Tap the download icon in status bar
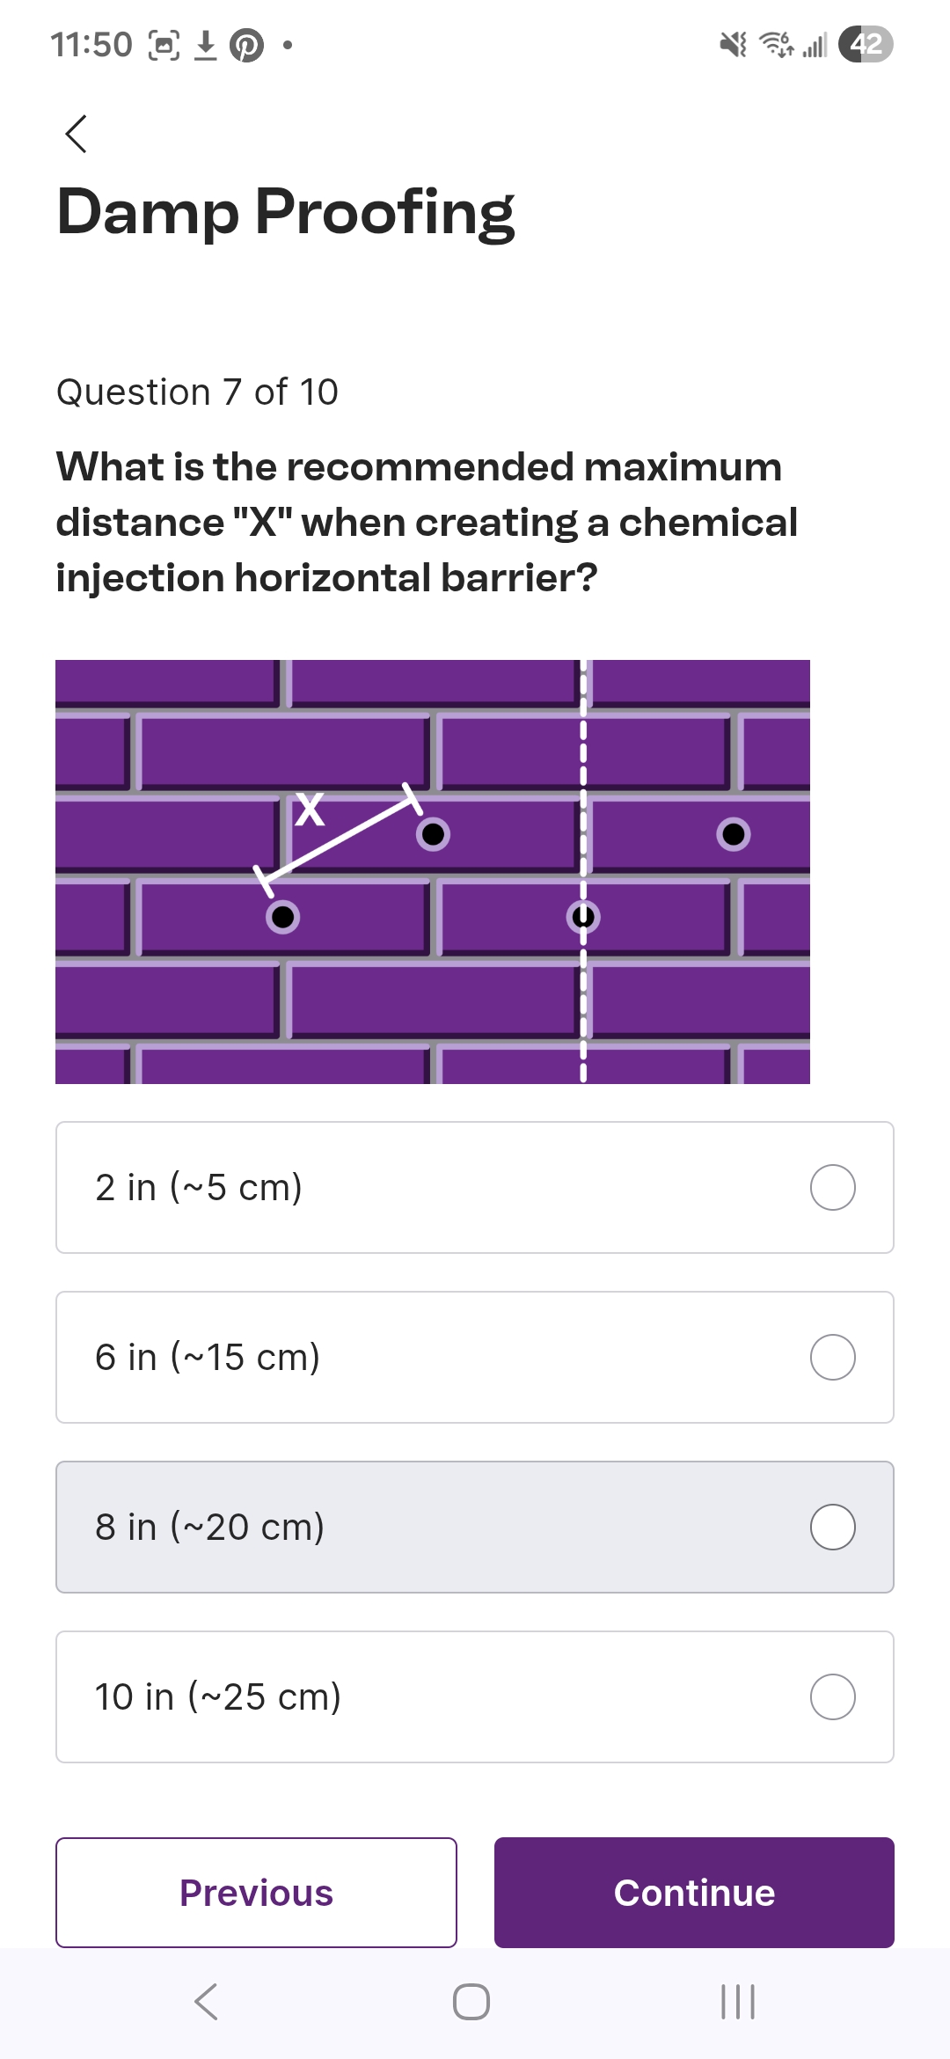The height and width of the screenshot is (2059, 950). [x=205, y=45]
